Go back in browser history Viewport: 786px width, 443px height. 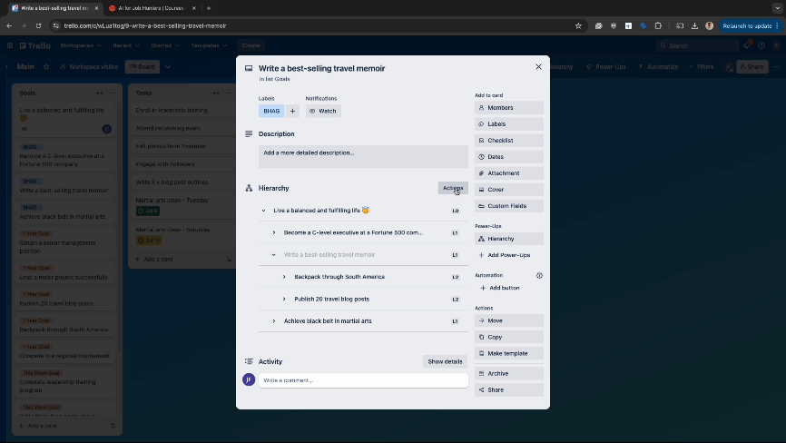pyautogui.click(x=9, y=25)
